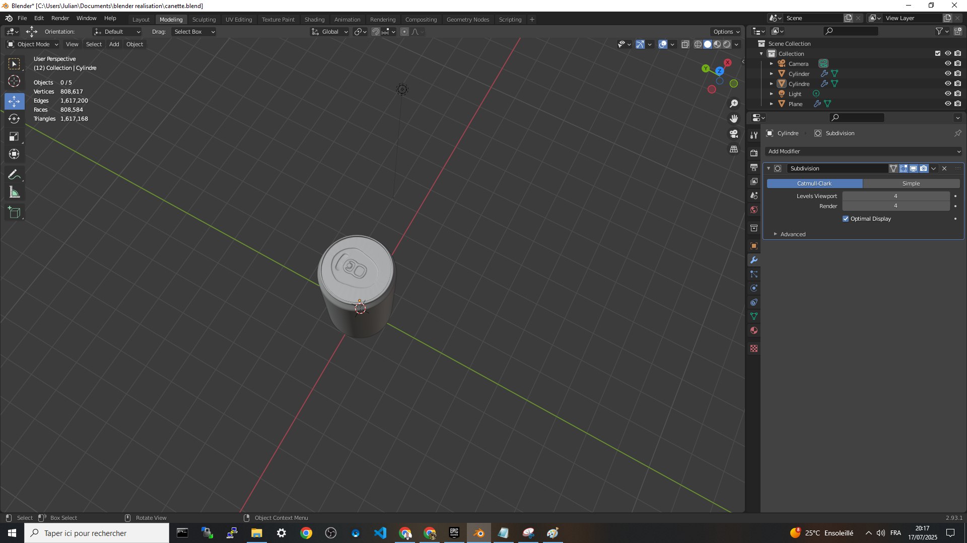This screenshot has width=967, height=543.
Task: Add a new workspace tab
Action: pyautogui.click(x=532, y=20)
